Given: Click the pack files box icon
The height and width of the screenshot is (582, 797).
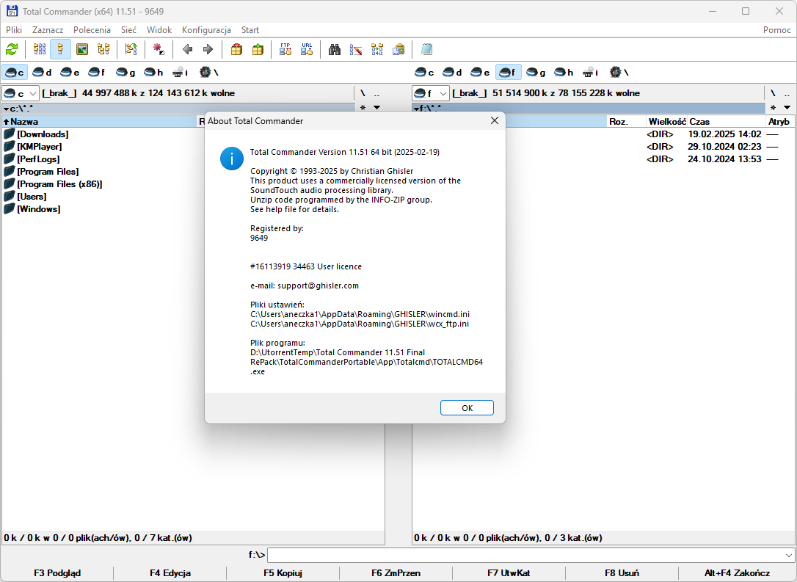Looking at the screenshot, I should click(236, 49).
